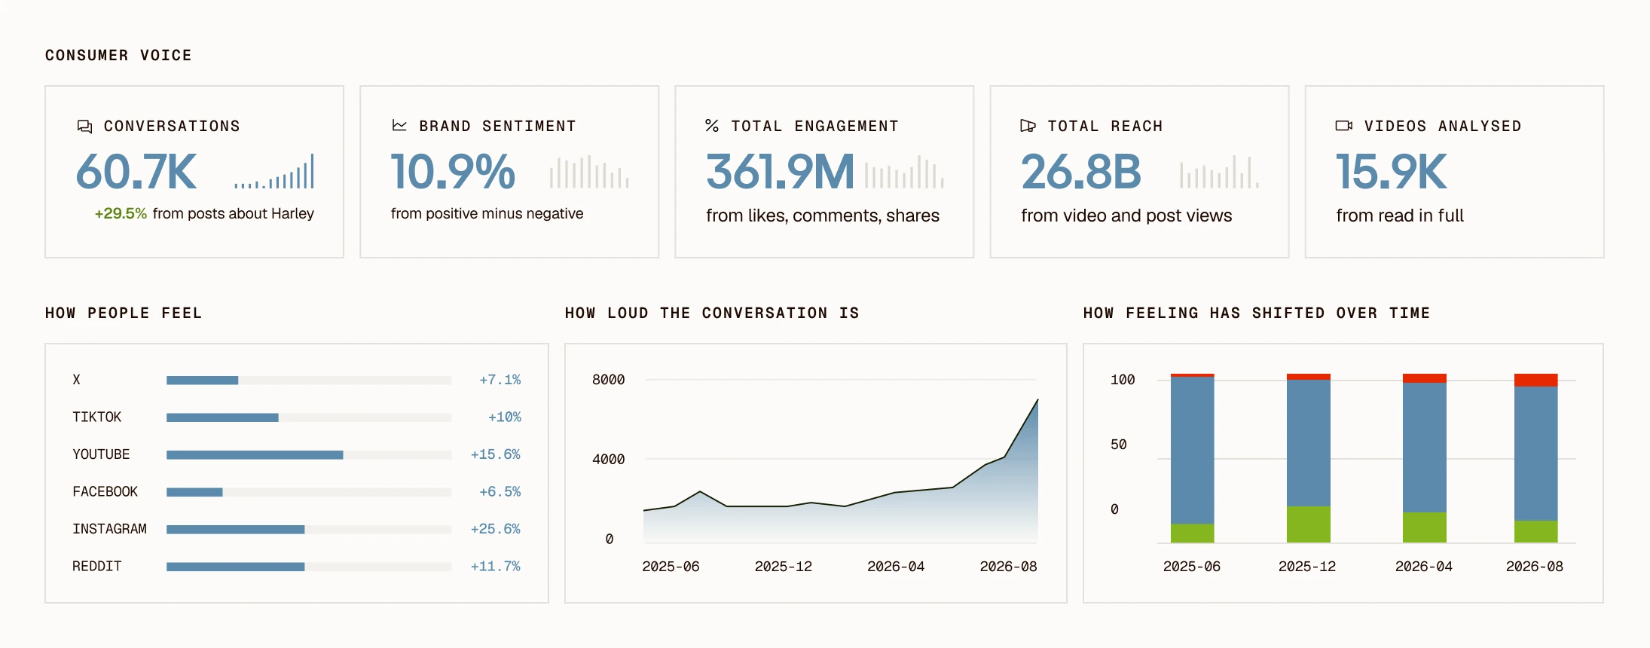The height and width of the screenshot is (648, 1650).
Task: Click the Instagram sentiment bar
Action: coord(309,530)
